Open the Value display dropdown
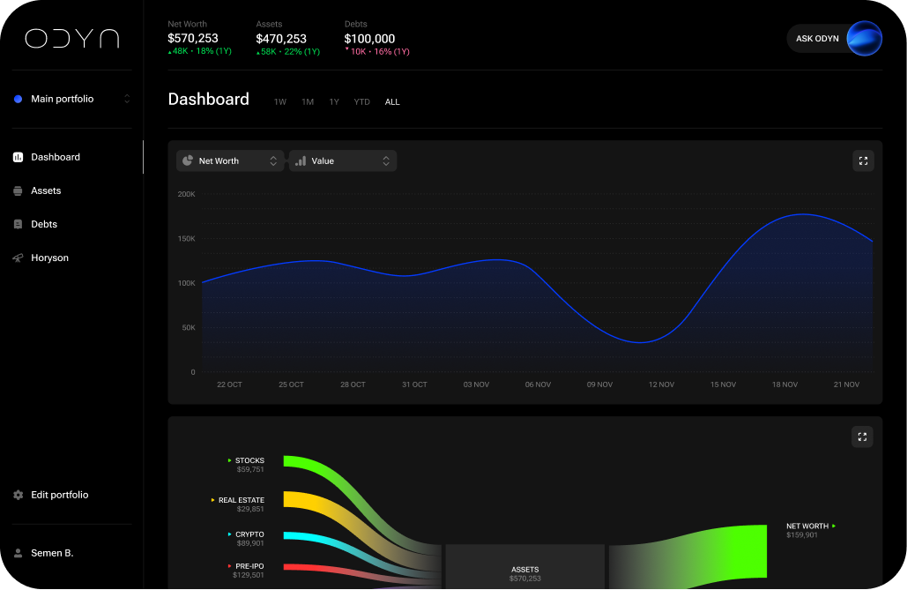 click(386, 161)
